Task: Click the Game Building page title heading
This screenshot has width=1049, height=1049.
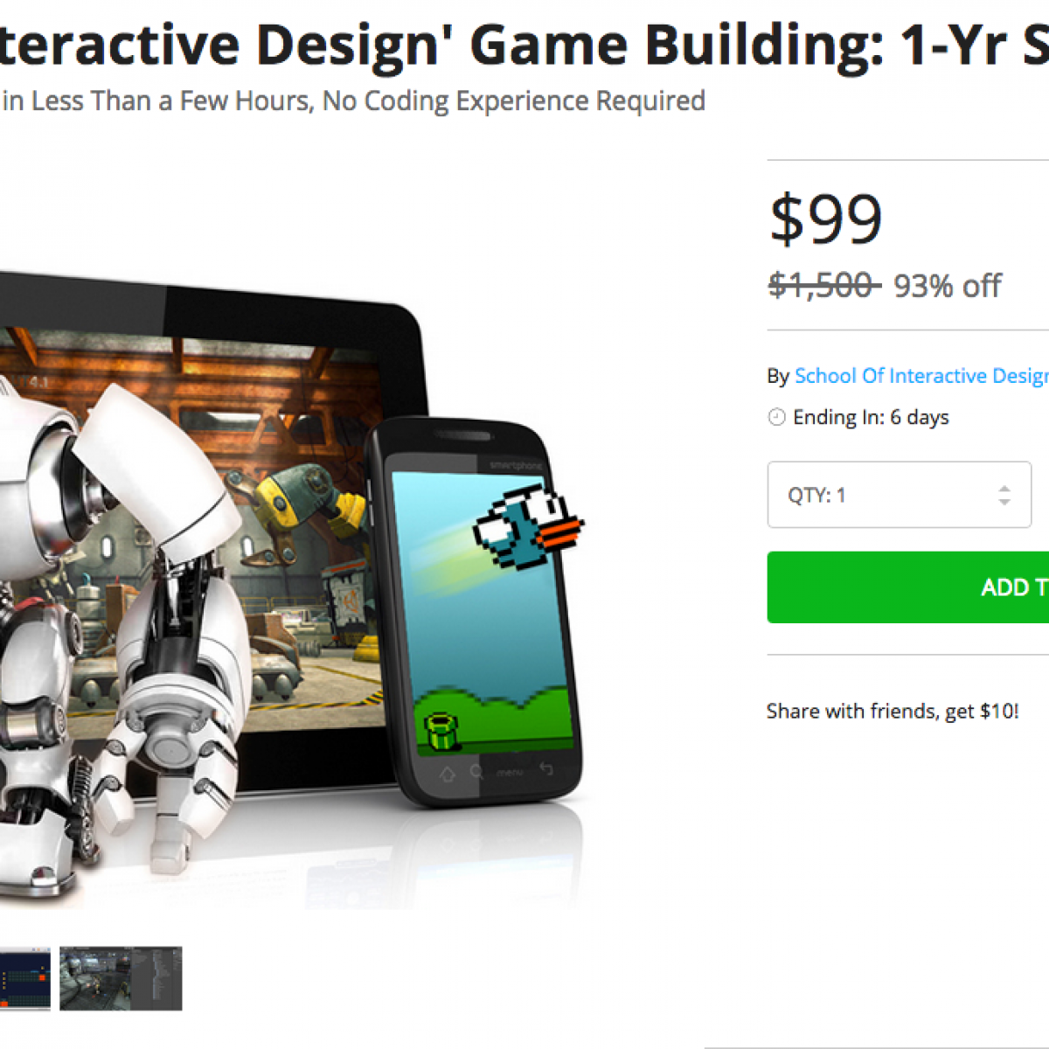Action: click(524, 44)
